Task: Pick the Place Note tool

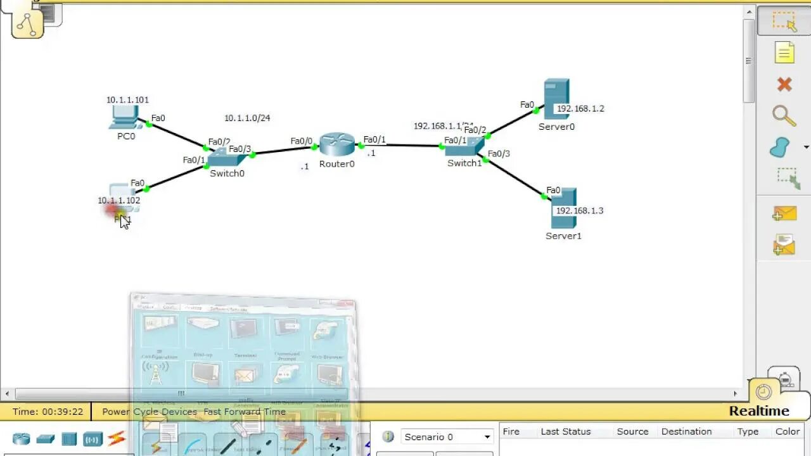Action: coord(784,53)
